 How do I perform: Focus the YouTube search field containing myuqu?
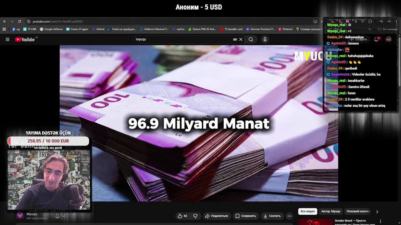(183, 39)
